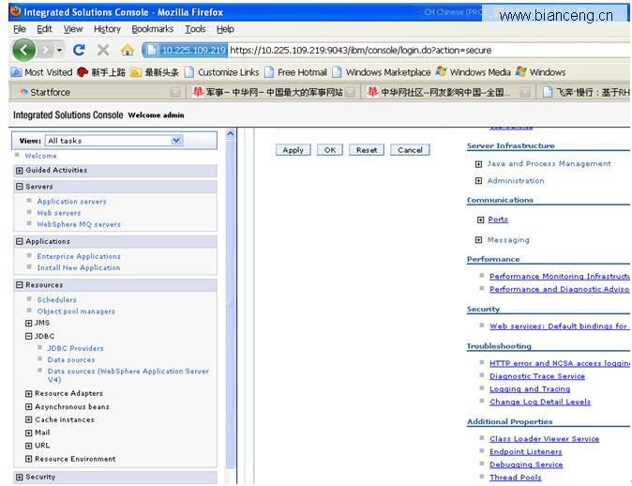
Task: Switch to the 中华网社区 tab
Action: click(447, 92)
